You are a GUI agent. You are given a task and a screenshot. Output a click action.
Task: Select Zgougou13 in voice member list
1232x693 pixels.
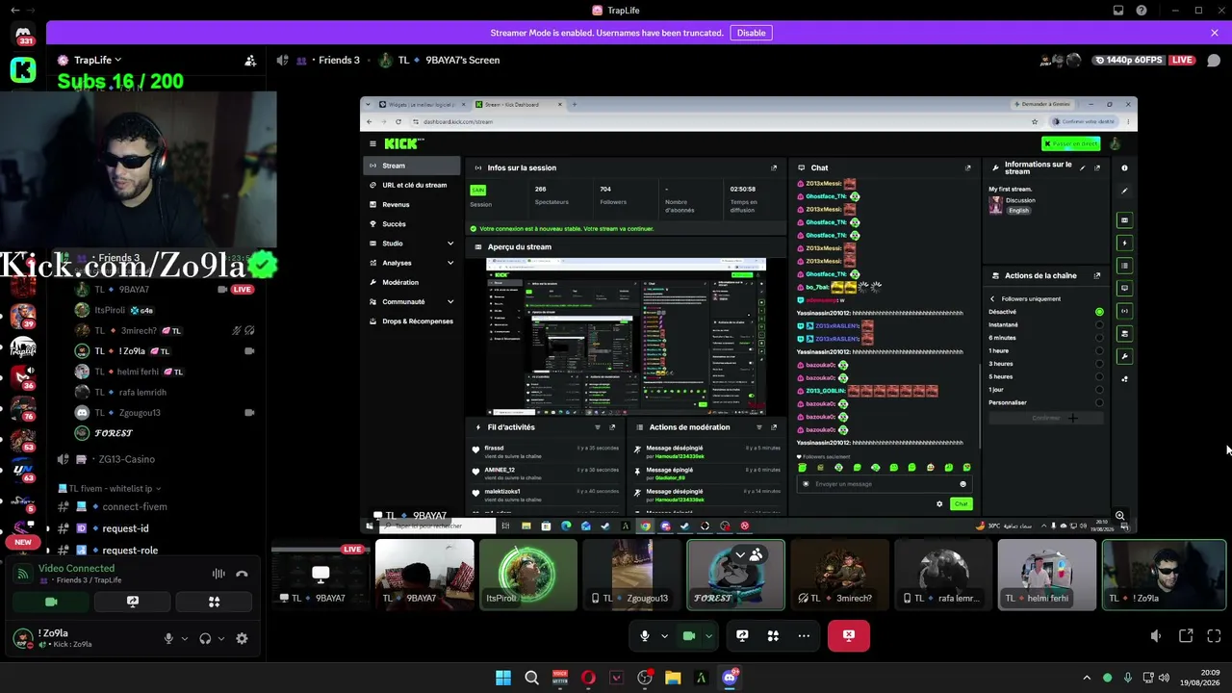(140, 413)
